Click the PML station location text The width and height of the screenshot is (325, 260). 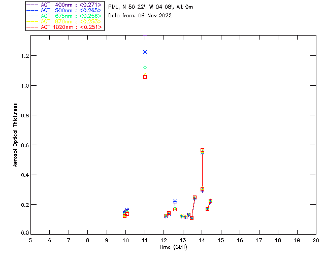pos(151,7)
